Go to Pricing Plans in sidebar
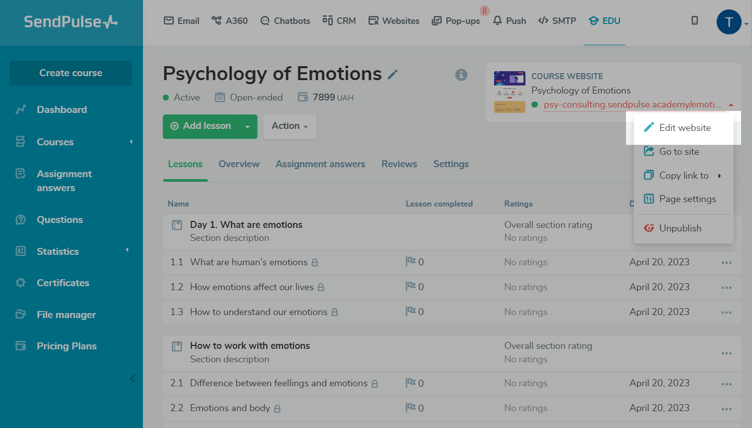 [66, 346]
